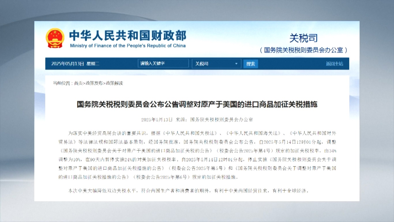Viewport: 394px width, 222px height.
Task: Click the 中华人民共和国财政部 site title
Action: (127, 36)
